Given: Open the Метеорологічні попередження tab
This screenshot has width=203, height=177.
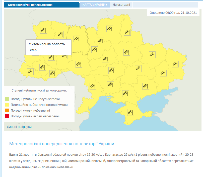Looking at the screenshot, I should click(30, 5).
